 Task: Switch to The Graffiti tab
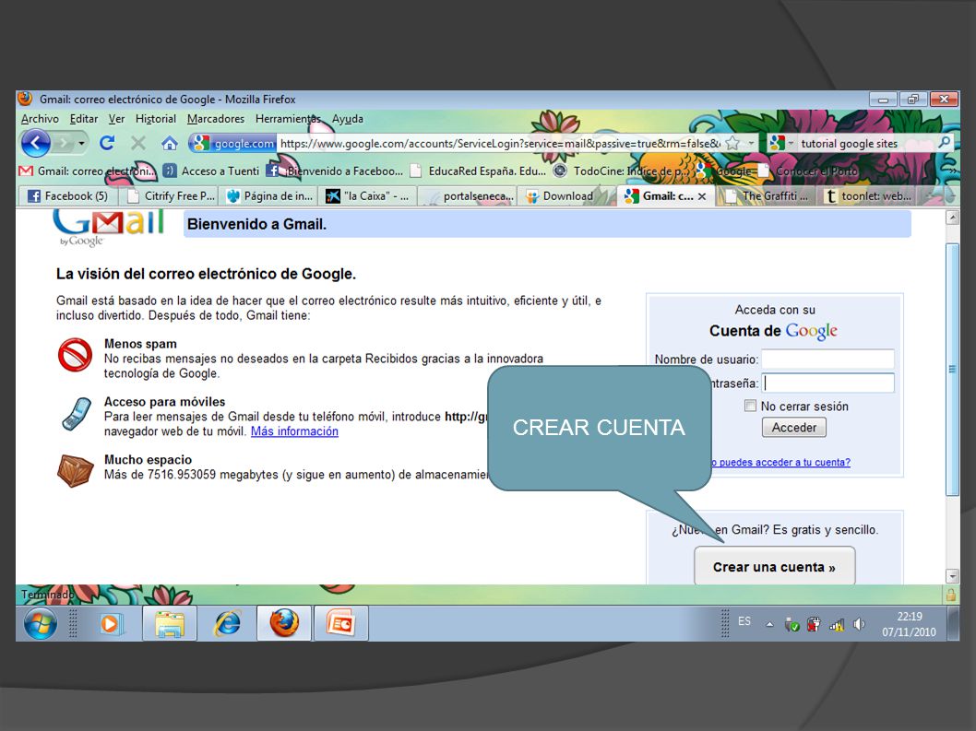tap(767, 196)
